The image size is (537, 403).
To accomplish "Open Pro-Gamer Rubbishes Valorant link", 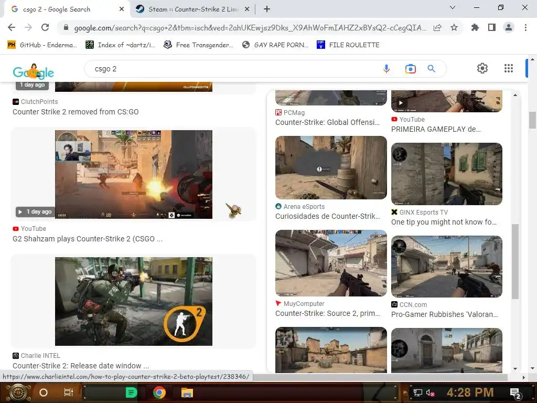I will (x=445, y=315).
